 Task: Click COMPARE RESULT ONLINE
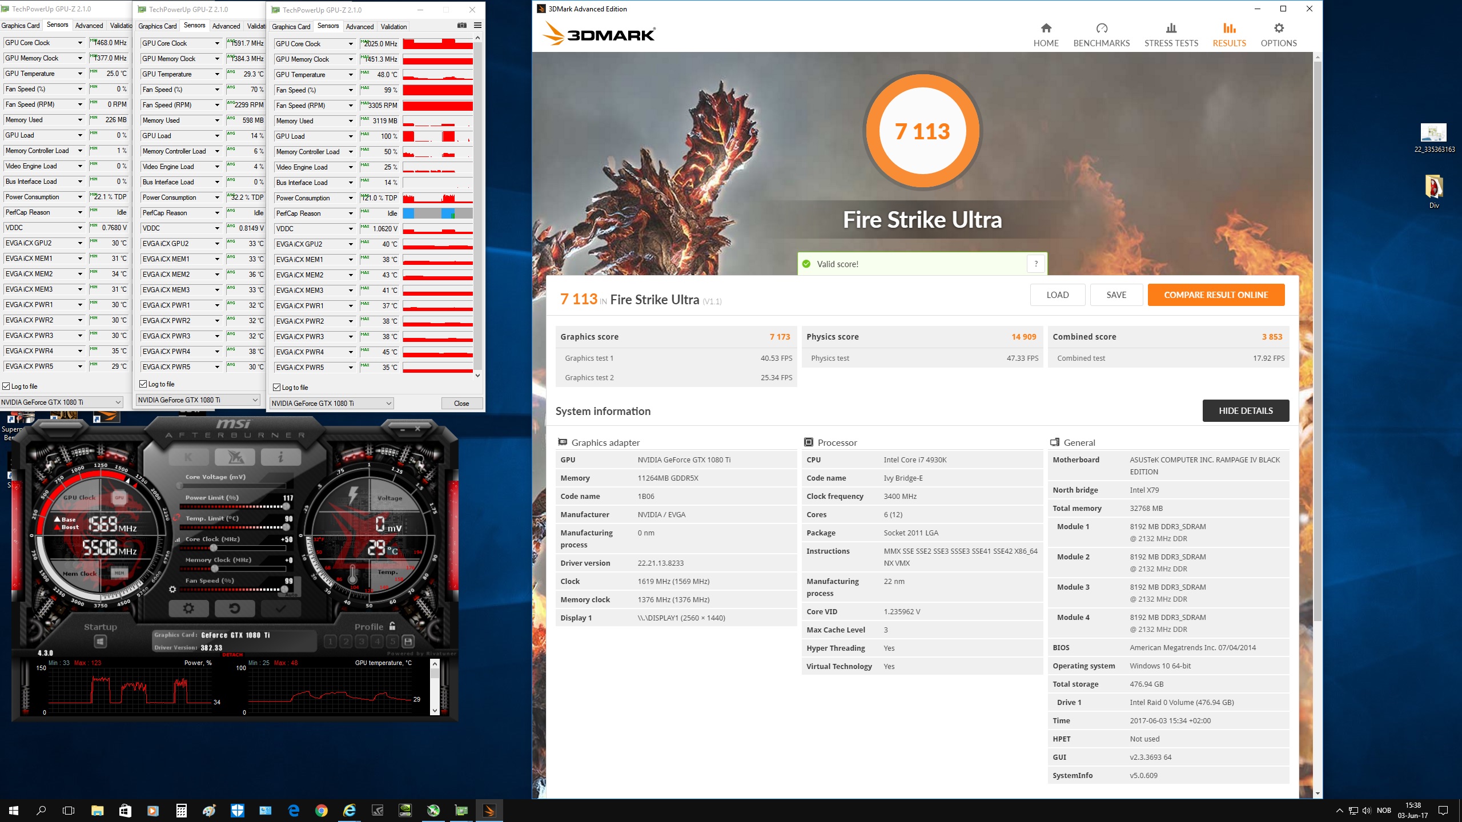click(1216, 295)
